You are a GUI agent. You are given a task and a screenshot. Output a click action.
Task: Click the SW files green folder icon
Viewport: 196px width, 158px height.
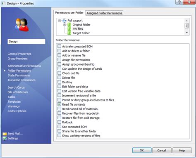(x=69, y=29)
